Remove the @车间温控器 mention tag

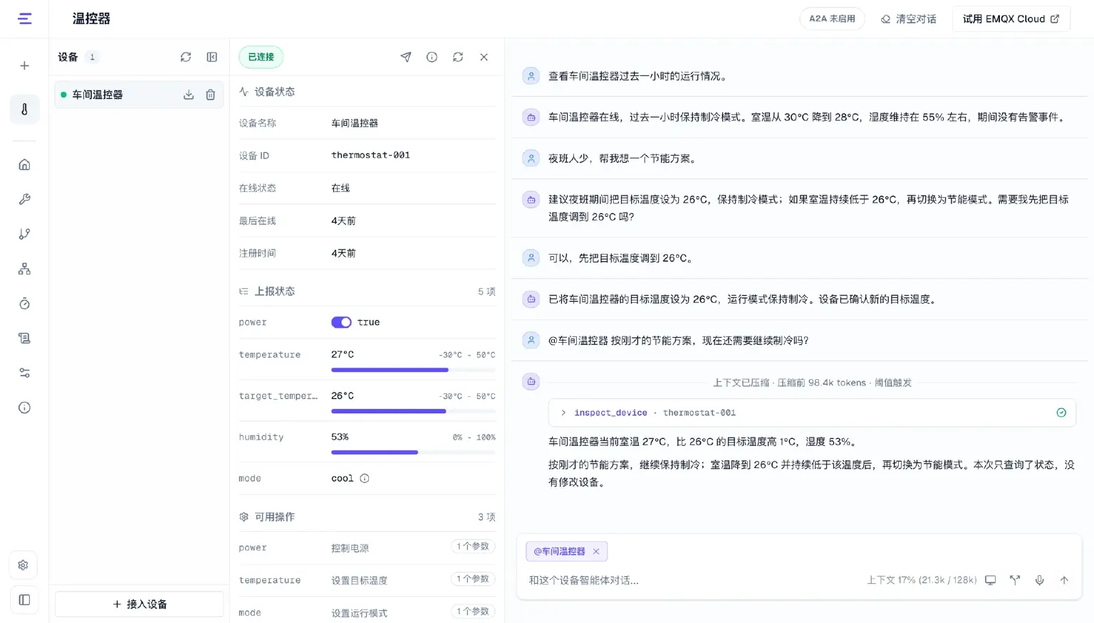[596, 551]
